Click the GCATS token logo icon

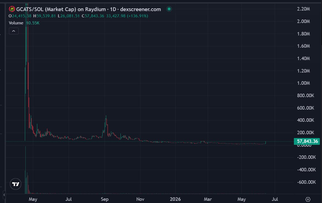(x=12, y=9)
